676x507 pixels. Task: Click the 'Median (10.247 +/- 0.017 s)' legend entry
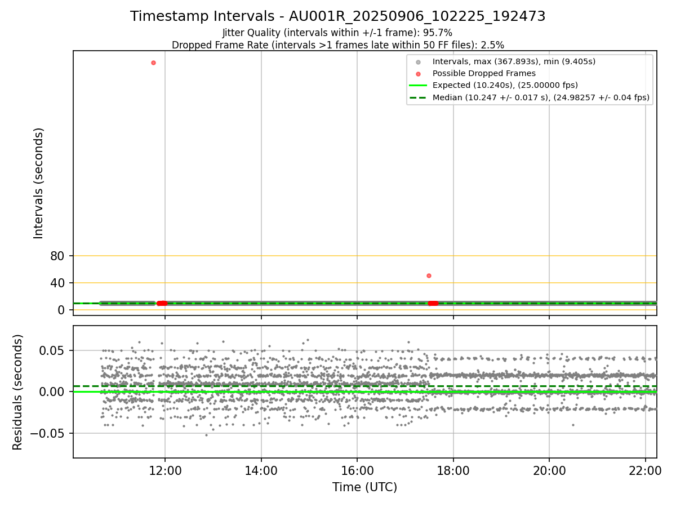(x=541, y=97)
